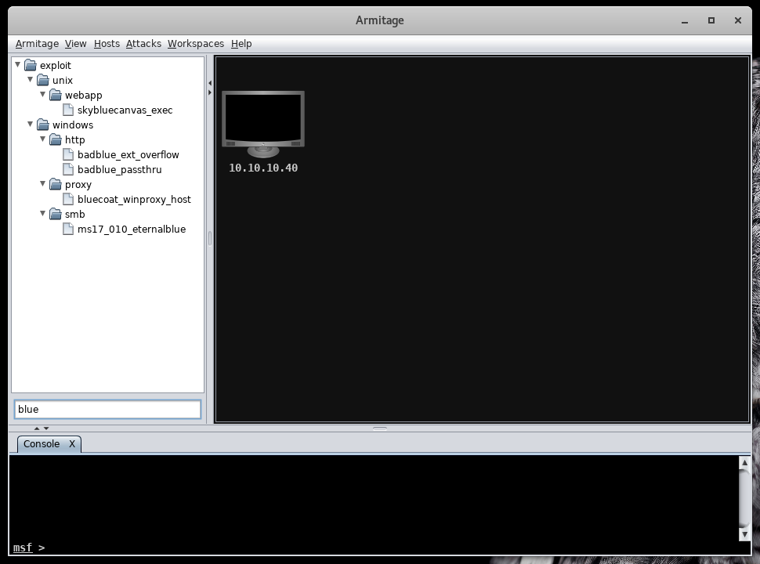The width and height of the screenshot is (760, 564).
Task: Select the ms17_010_eternalblue module name
Action: 132,230
